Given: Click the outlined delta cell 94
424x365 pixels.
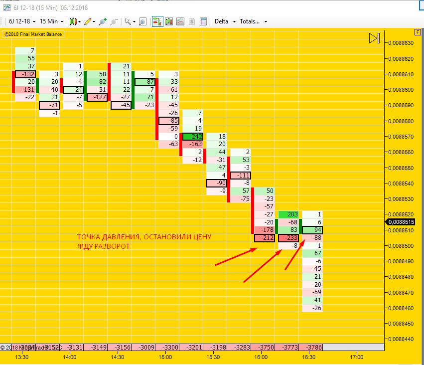Looking at the screenshot, I should coord(312,230).
